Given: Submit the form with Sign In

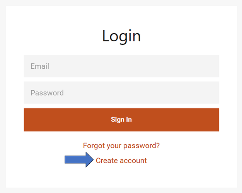Looking at the screenshot, I should pyautogui.click(x=121, y=120).
